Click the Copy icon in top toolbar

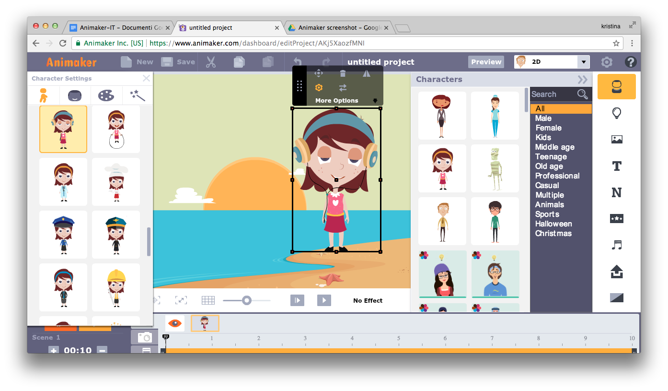239,62
